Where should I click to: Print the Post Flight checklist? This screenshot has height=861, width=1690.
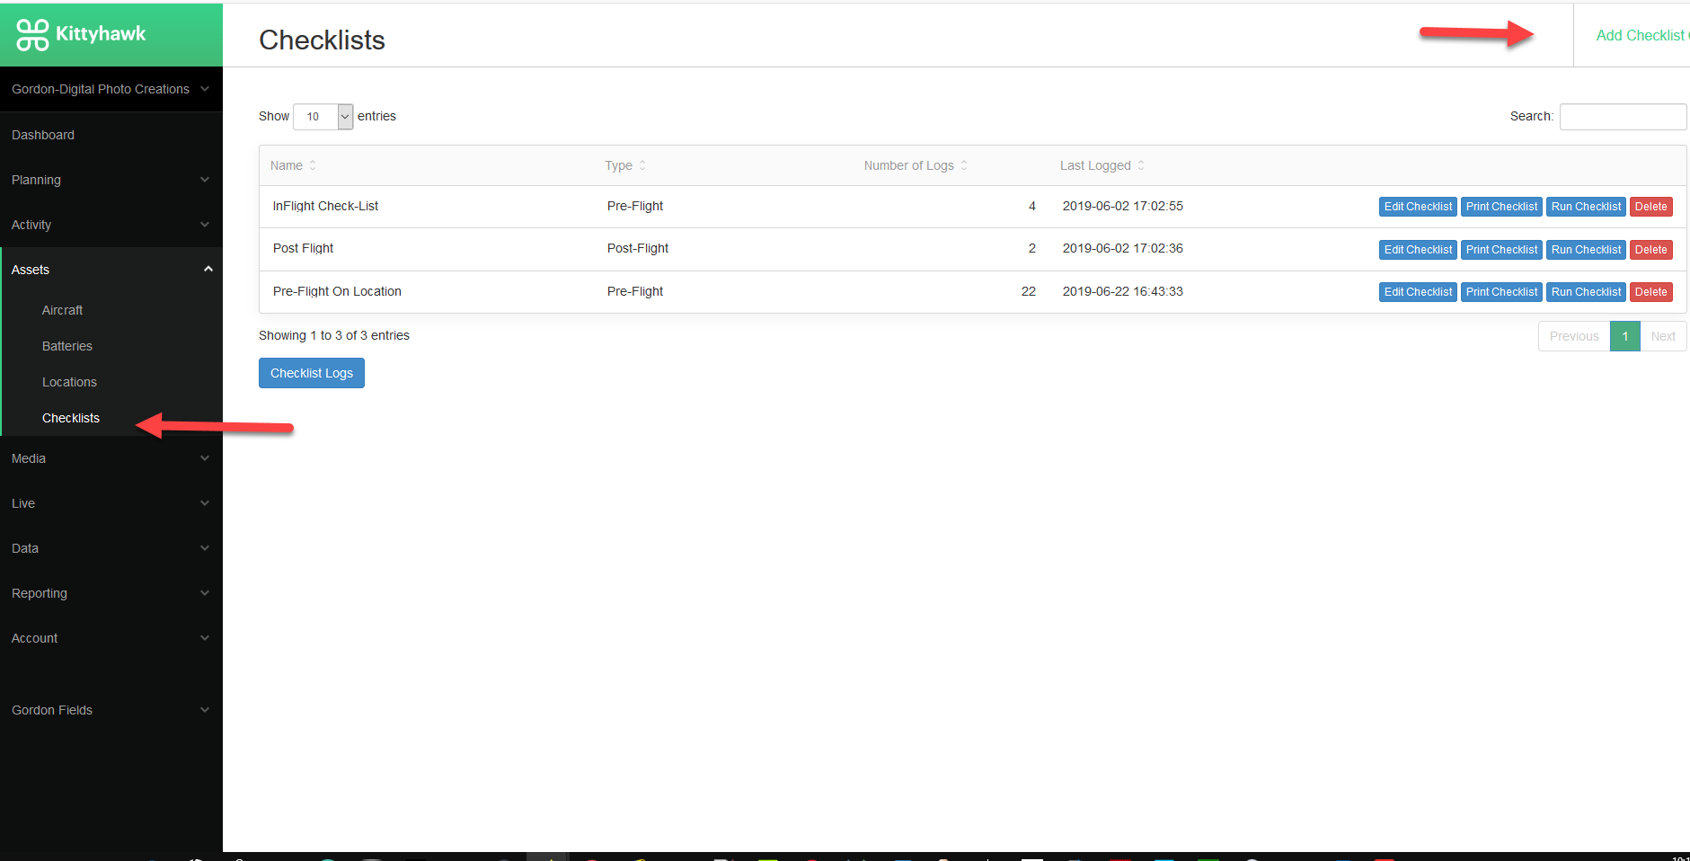(1501, 250)
